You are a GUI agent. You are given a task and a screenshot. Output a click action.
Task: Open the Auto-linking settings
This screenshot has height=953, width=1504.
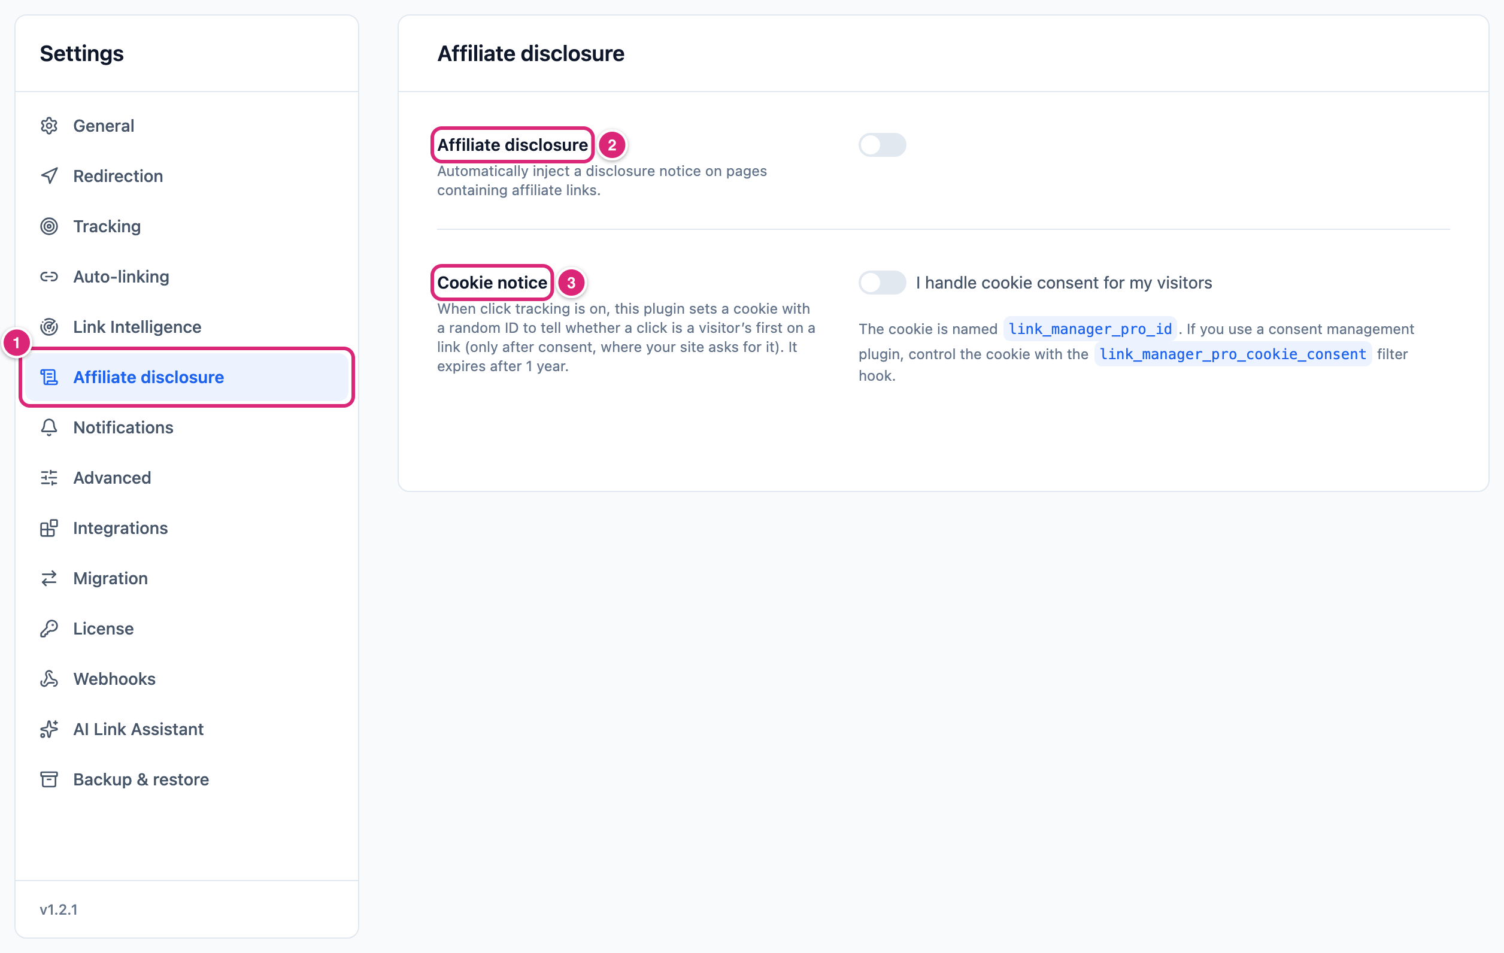(186, 277)
